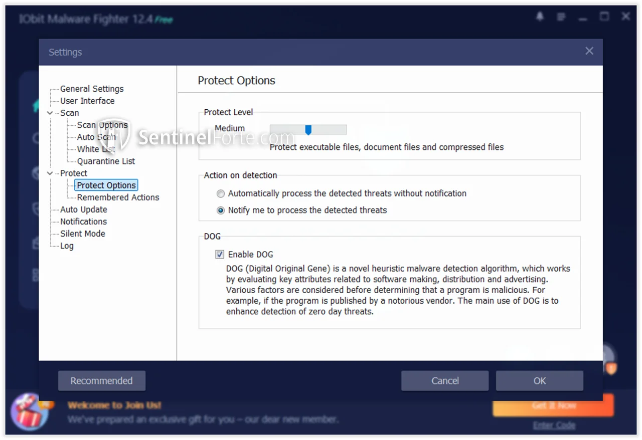Cancel the Settings dialog
642x440 pixels.
point(445,380)
